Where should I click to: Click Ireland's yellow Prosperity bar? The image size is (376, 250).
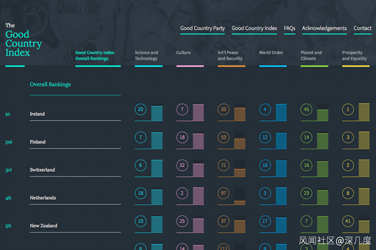click(x=364, y=112)
